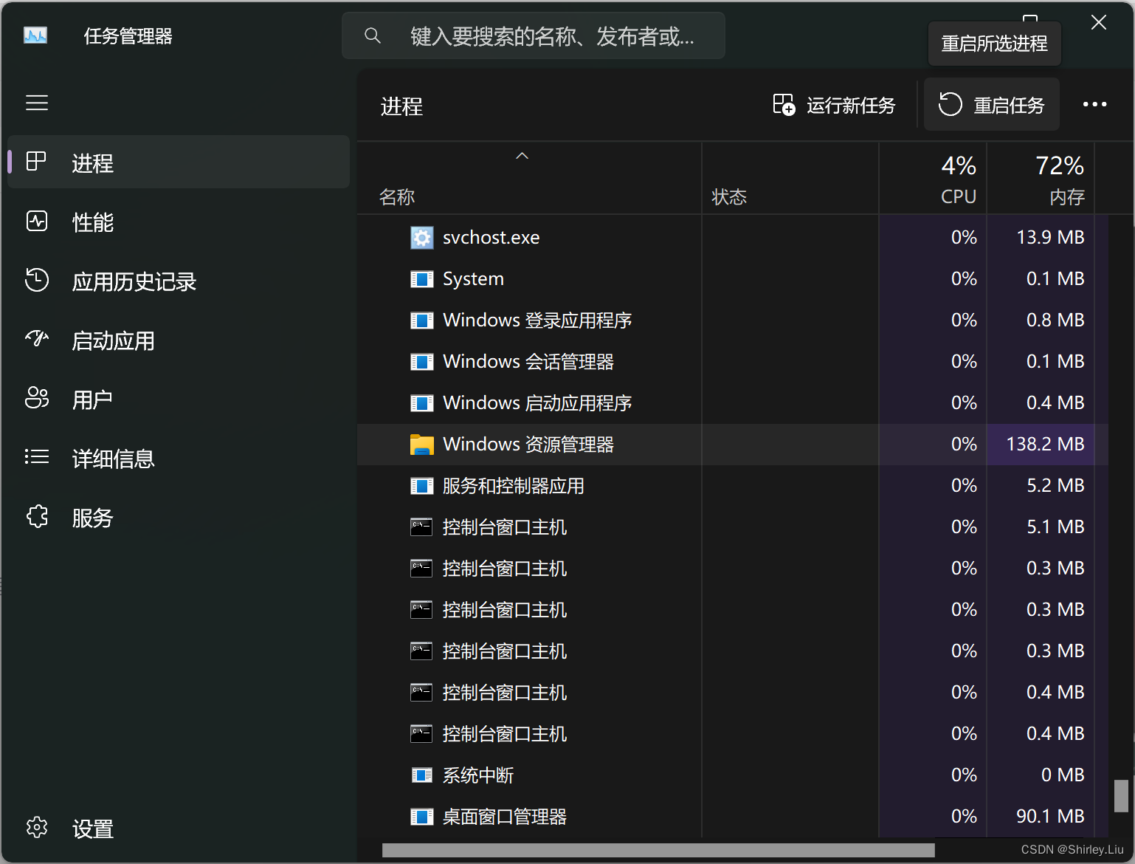
Task: Click the 应用历史记录 clock icon
Action: 37,280
